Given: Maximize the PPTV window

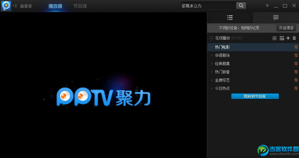Looking at the screenshot, I should click(285, 6).
